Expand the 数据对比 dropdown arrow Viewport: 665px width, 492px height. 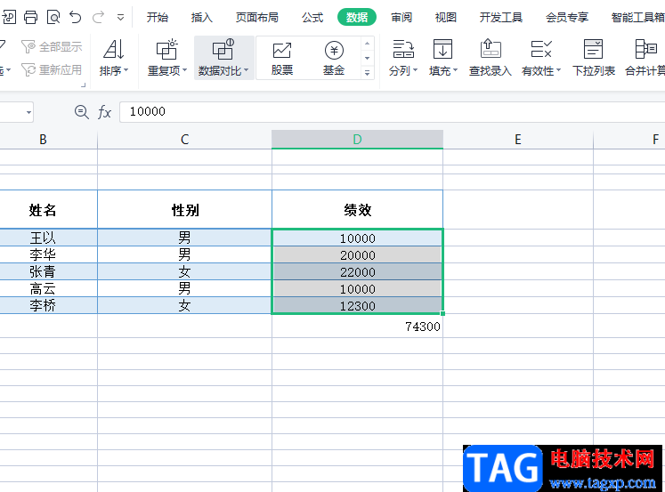coord(247,70)
